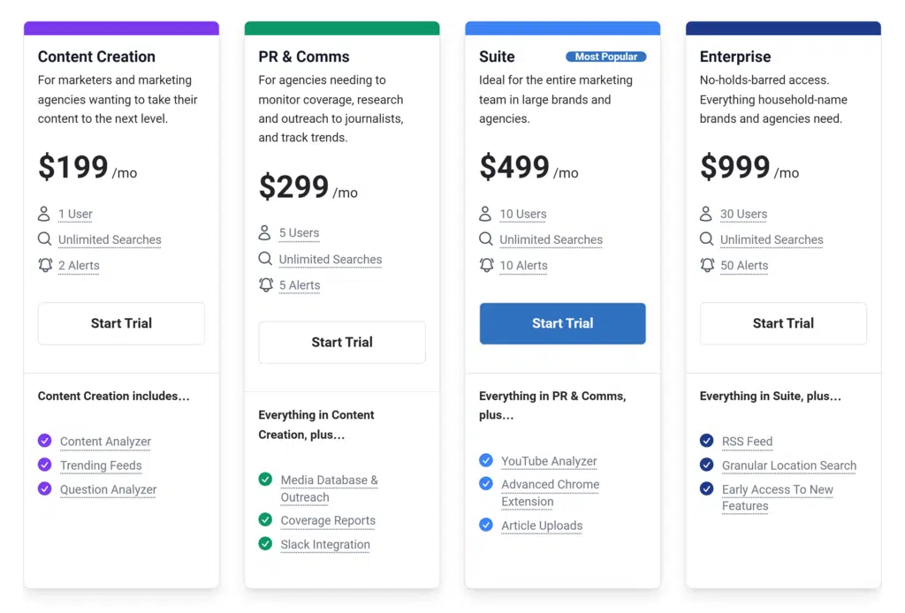Click the Advanced Chrome Extension link

(x=550, y=493)
